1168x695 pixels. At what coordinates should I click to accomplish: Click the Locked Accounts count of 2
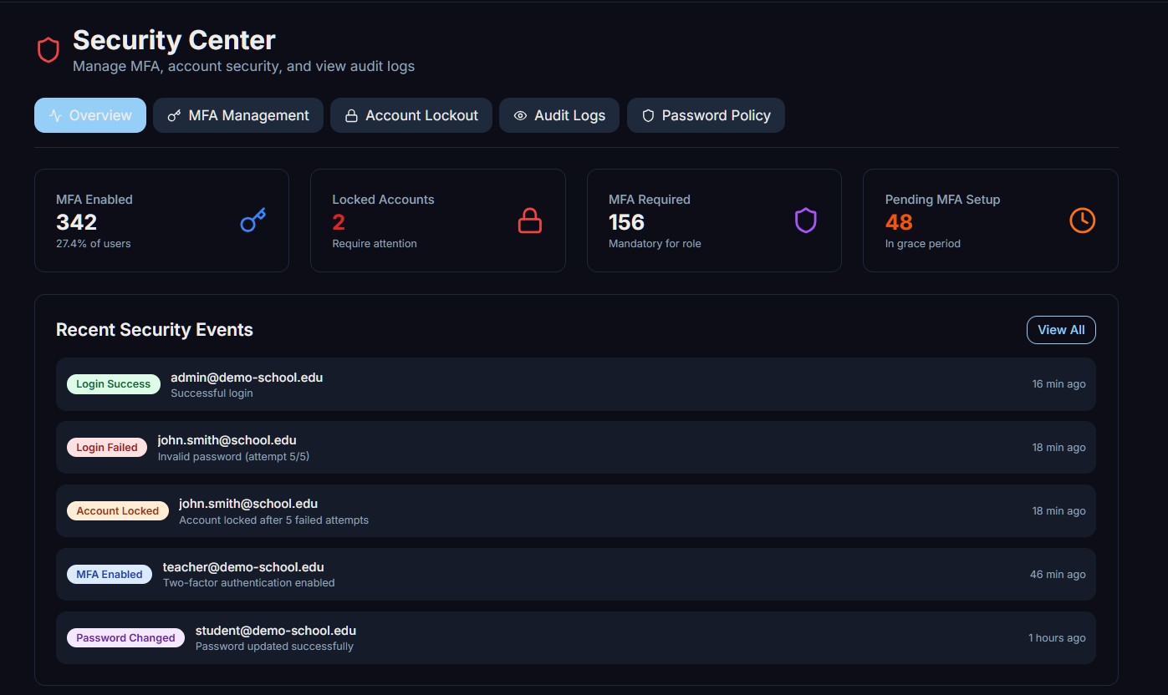[x=339, y=222]
